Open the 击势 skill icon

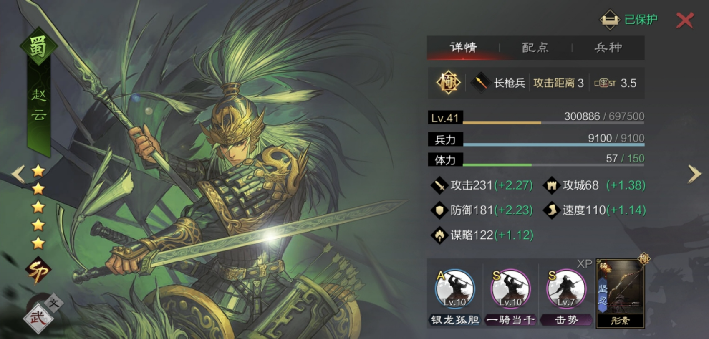(566, 289)
